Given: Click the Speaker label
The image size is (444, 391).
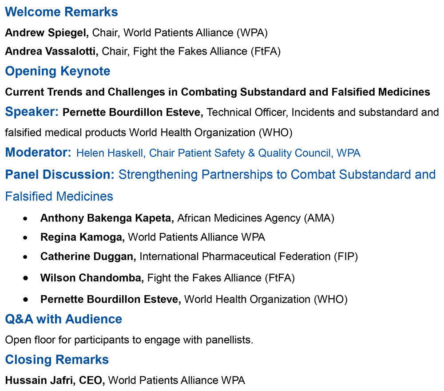Looking at the screenshot, I should click(32, 112).
